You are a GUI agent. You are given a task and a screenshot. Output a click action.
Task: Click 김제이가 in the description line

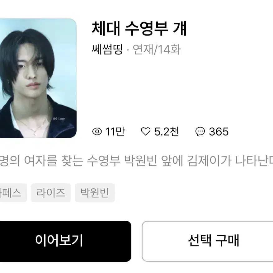tap(209, 161)
